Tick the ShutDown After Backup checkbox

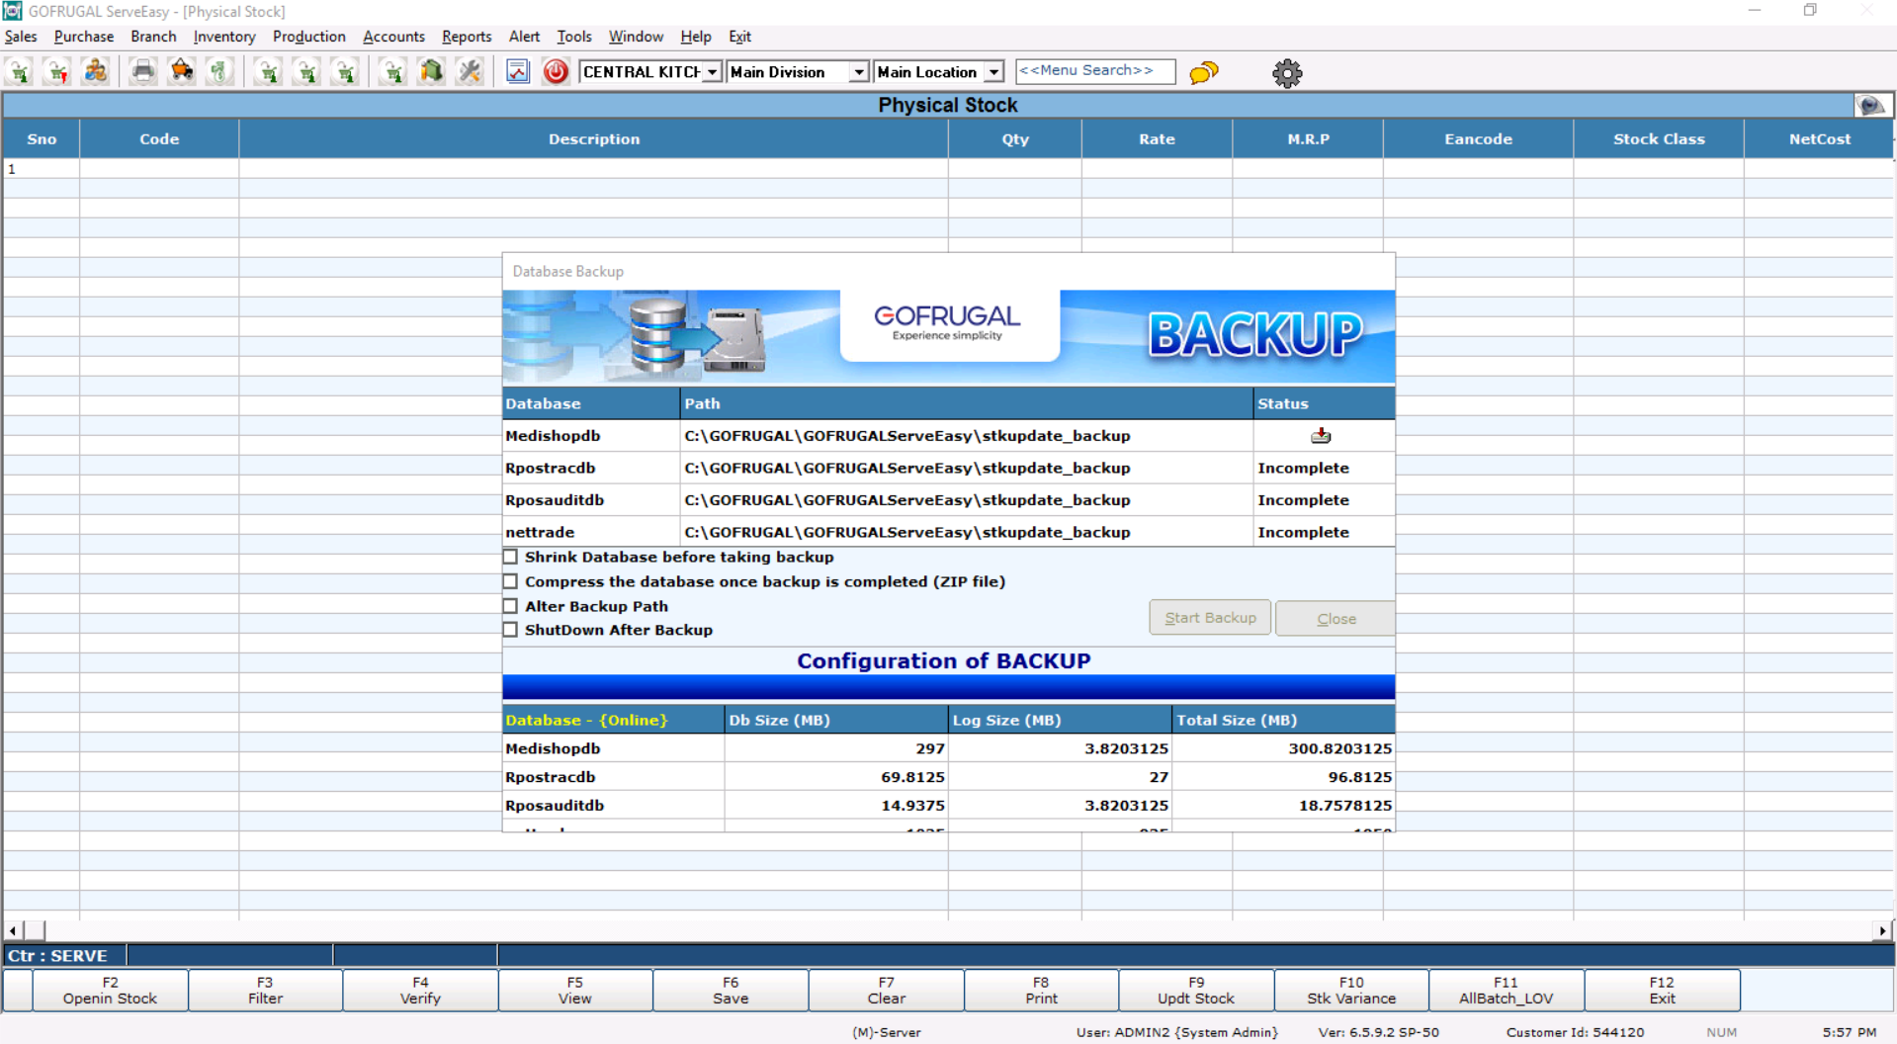(511, 631)
